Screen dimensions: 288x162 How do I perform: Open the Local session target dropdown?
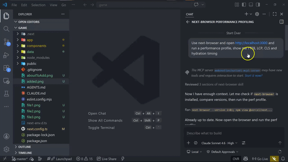[194, 152]
